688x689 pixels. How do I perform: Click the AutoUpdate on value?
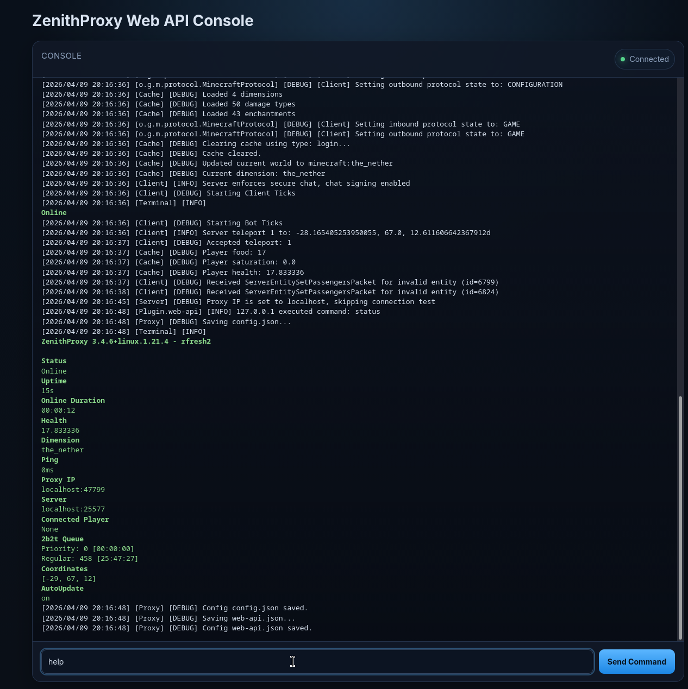click(x=46, y=598)
